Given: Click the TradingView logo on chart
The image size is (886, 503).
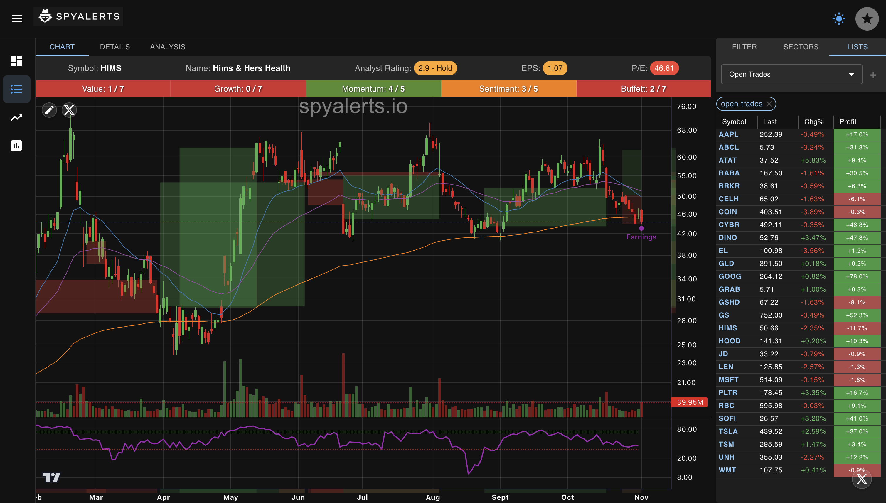Looking at the screenshot, I should pyautogui.click(x=51, y=477).
